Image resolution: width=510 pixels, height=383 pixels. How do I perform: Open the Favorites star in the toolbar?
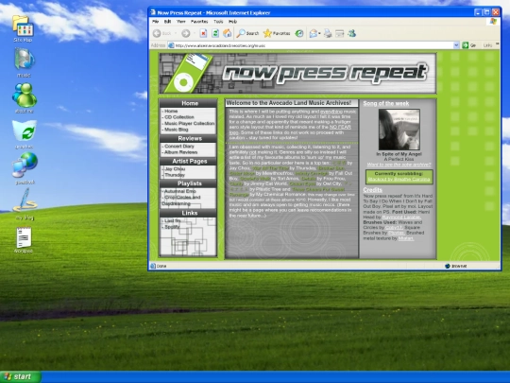click(277, 33)
